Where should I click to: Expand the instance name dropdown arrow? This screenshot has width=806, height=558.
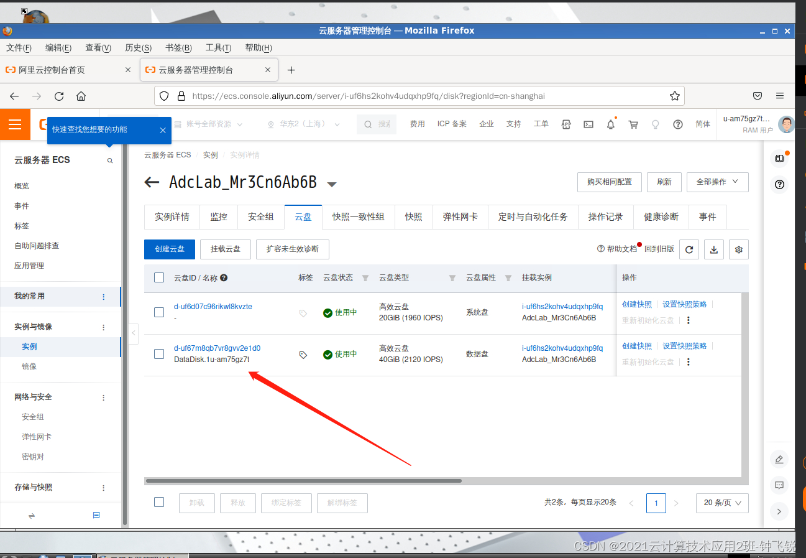pos(332,184)
